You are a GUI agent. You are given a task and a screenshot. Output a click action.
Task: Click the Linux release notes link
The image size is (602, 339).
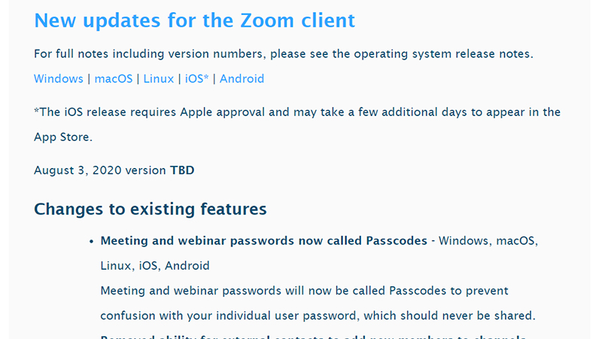click(158, 78)
